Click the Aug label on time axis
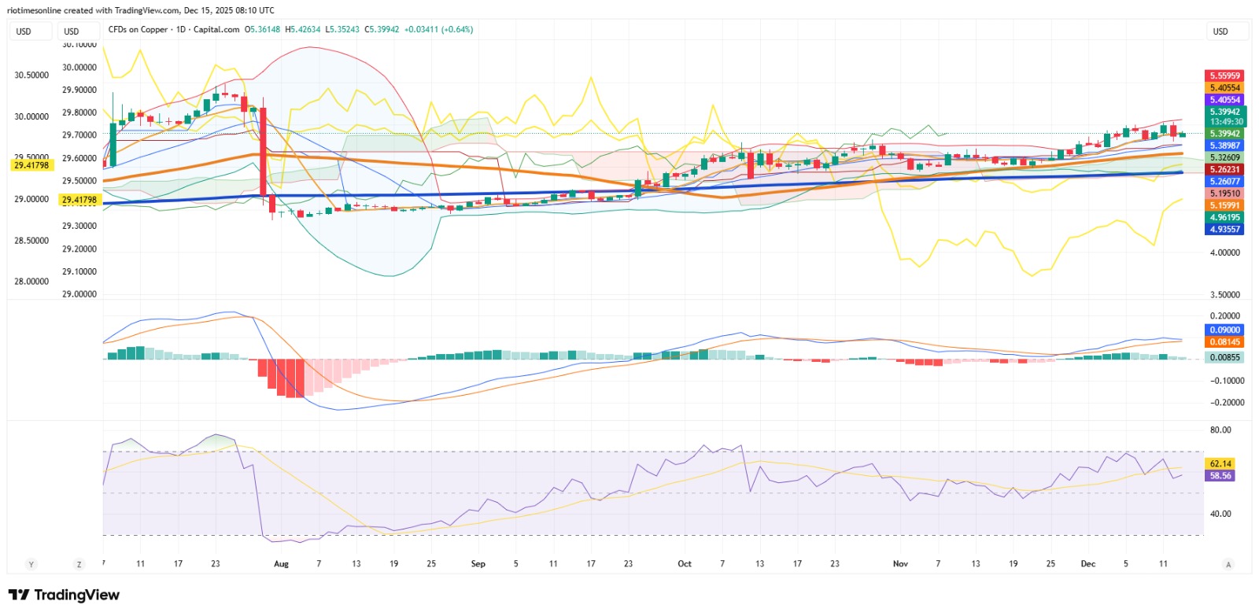The image size is (1259, 616). (281, 564)
